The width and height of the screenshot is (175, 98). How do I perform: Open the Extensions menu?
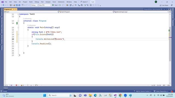pyautogui.click(x=61, y=2)
